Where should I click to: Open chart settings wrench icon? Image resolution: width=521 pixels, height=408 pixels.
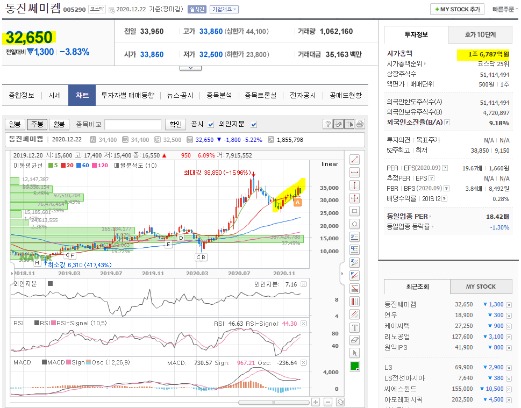(327, 124)
